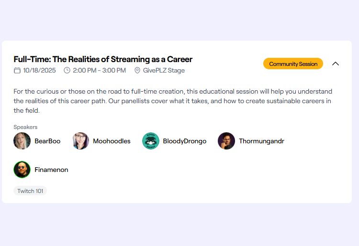Open Finamenon's green-ringed avatar
Screen dimensions: 359x246
pos(22,170)
